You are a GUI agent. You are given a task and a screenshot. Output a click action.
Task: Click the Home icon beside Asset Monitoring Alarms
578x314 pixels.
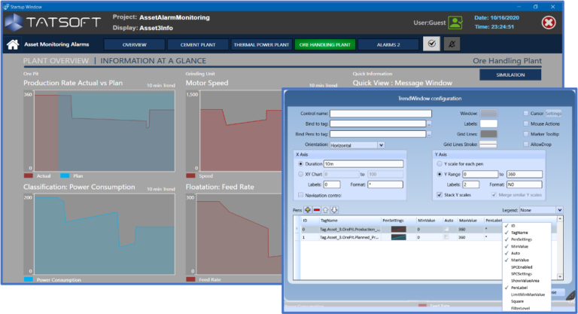pos(13,44)
